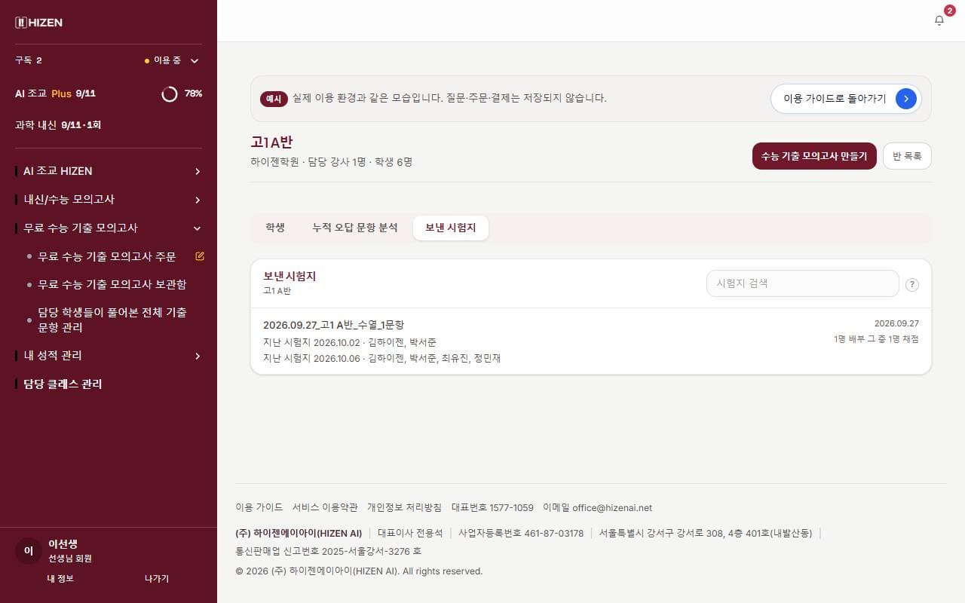Screen dimensions: 965x603
Task: Click the 이 avatar circle
Action: 29,551
